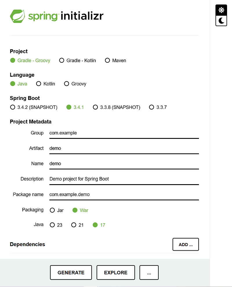Focus the Artifact text field
Screen dimensions: 232x287
click(124, 148)
